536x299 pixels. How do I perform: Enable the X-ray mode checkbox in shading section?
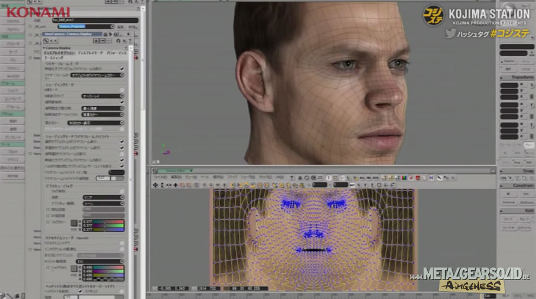122,90
